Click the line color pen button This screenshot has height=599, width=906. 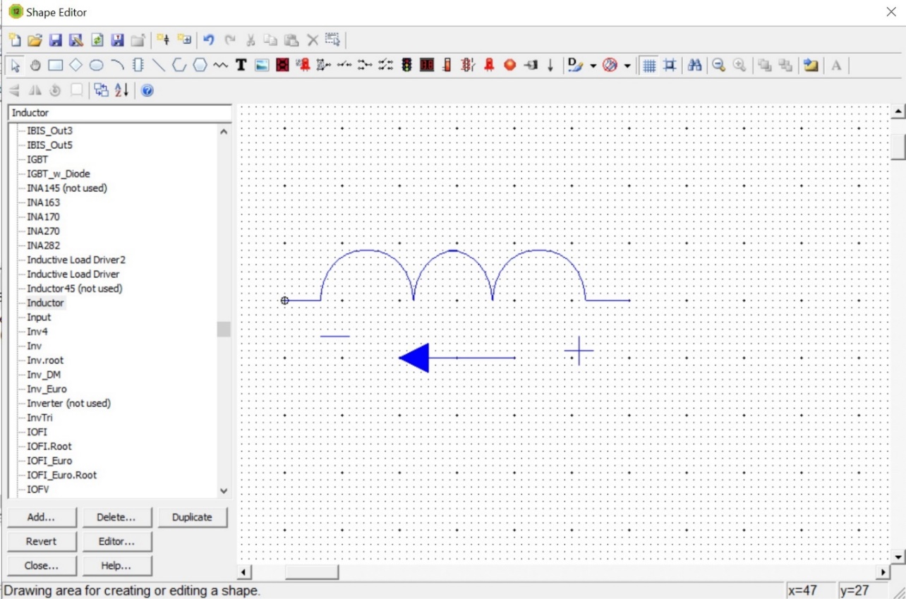(576, 66)
